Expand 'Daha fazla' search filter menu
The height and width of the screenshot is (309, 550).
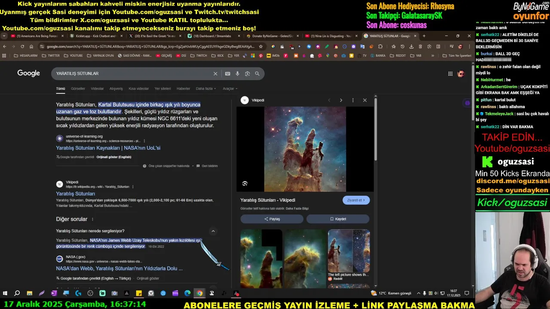click(x=206, y=89)
